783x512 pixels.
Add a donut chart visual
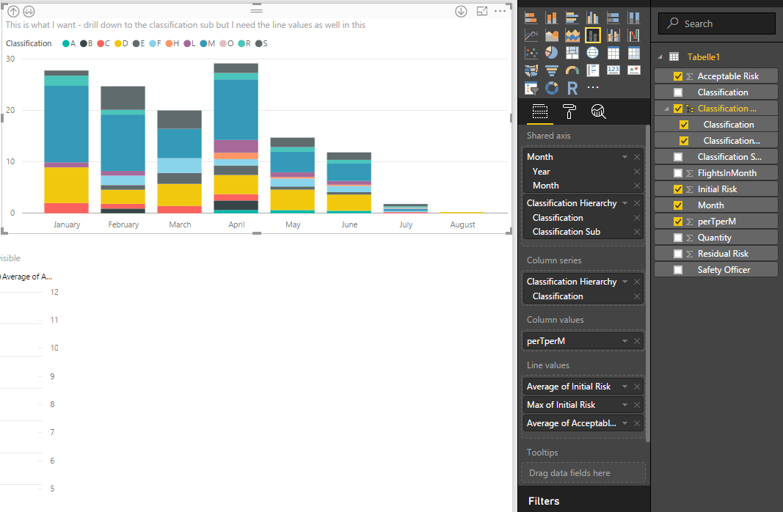coord(551,88)
